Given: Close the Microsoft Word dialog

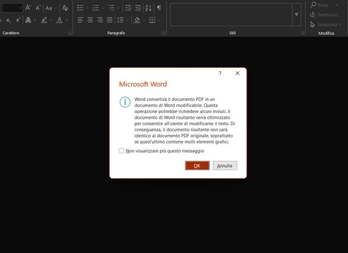Looking at the screenshot, I should tap(237, 73).
